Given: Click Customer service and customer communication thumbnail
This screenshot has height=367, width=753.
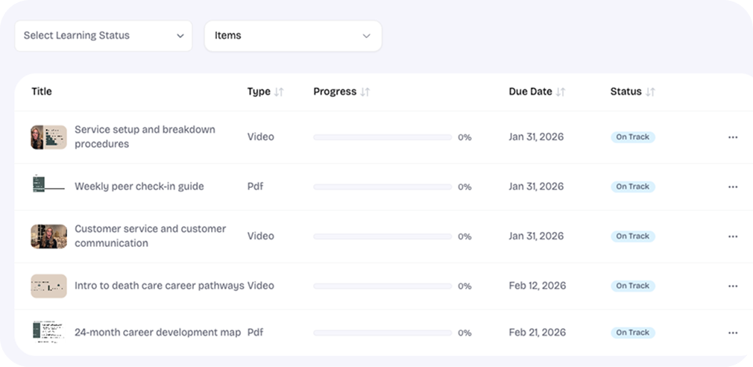Looking at the screenshot, I should pyautogui.click(x=48, y=236).
